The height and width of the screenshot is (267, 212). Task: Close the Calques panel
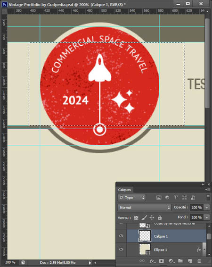(209, 184)
